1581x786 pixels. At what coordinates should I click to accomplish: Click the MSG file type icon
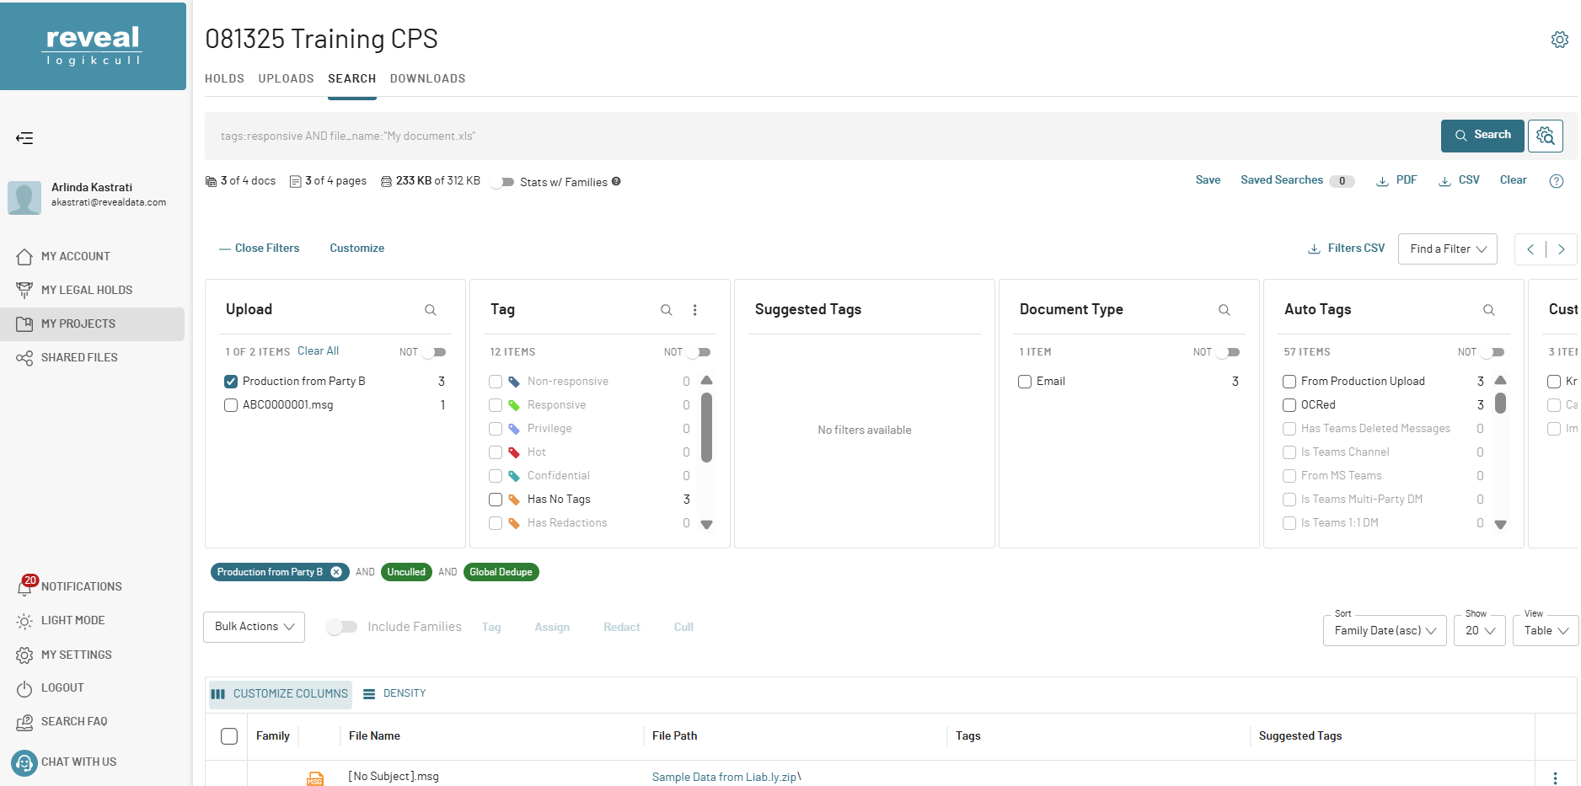pos(314,778)
